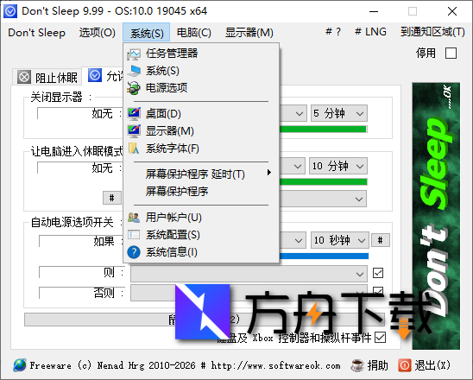Click the Don't Sleep green banner image

436,216
